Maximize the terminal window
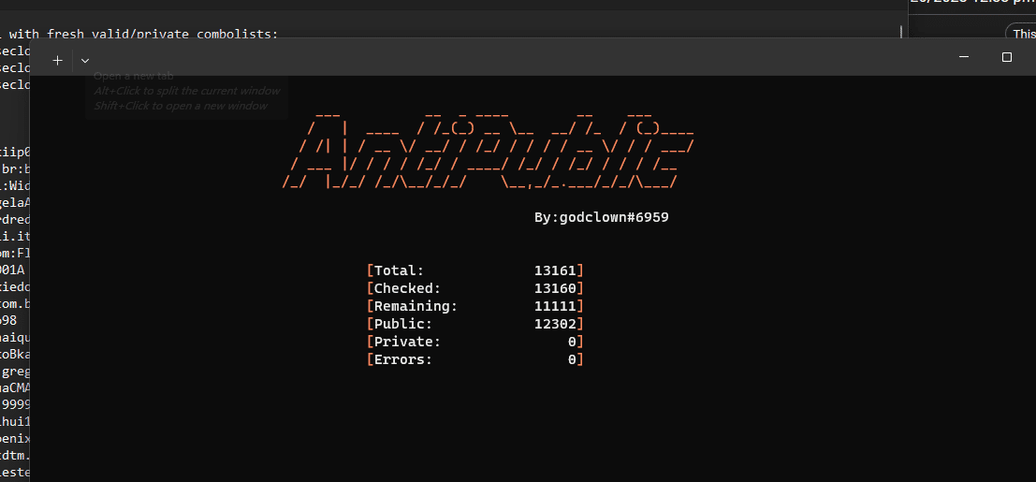1036x482 pixels. click(1006, 57)
